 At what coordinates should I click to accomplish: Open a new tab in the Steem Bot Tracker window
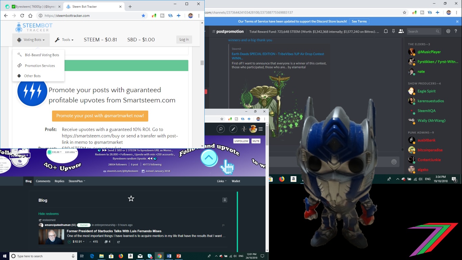pos(130,6)
